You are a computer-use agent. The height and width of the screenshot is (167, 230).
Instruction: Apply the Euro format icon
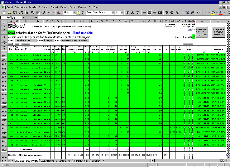(172, 13)
